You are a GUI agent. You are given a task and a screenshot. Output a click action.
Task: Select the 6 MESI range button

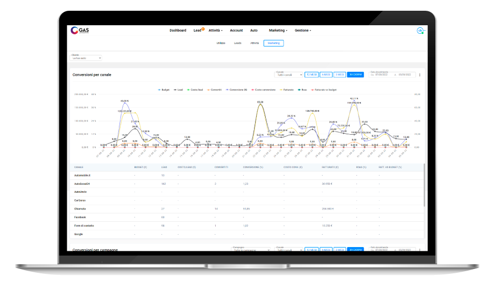pos(326,75)
